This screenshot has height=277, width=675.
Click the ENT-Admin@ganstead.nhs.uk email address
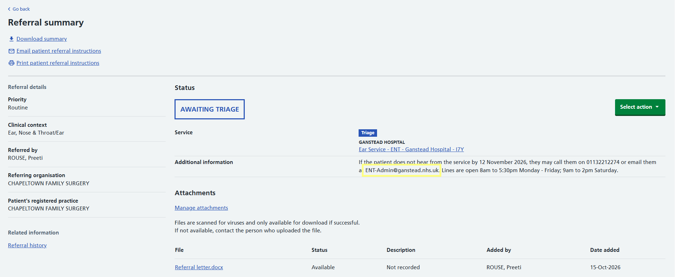coord(402,170)
